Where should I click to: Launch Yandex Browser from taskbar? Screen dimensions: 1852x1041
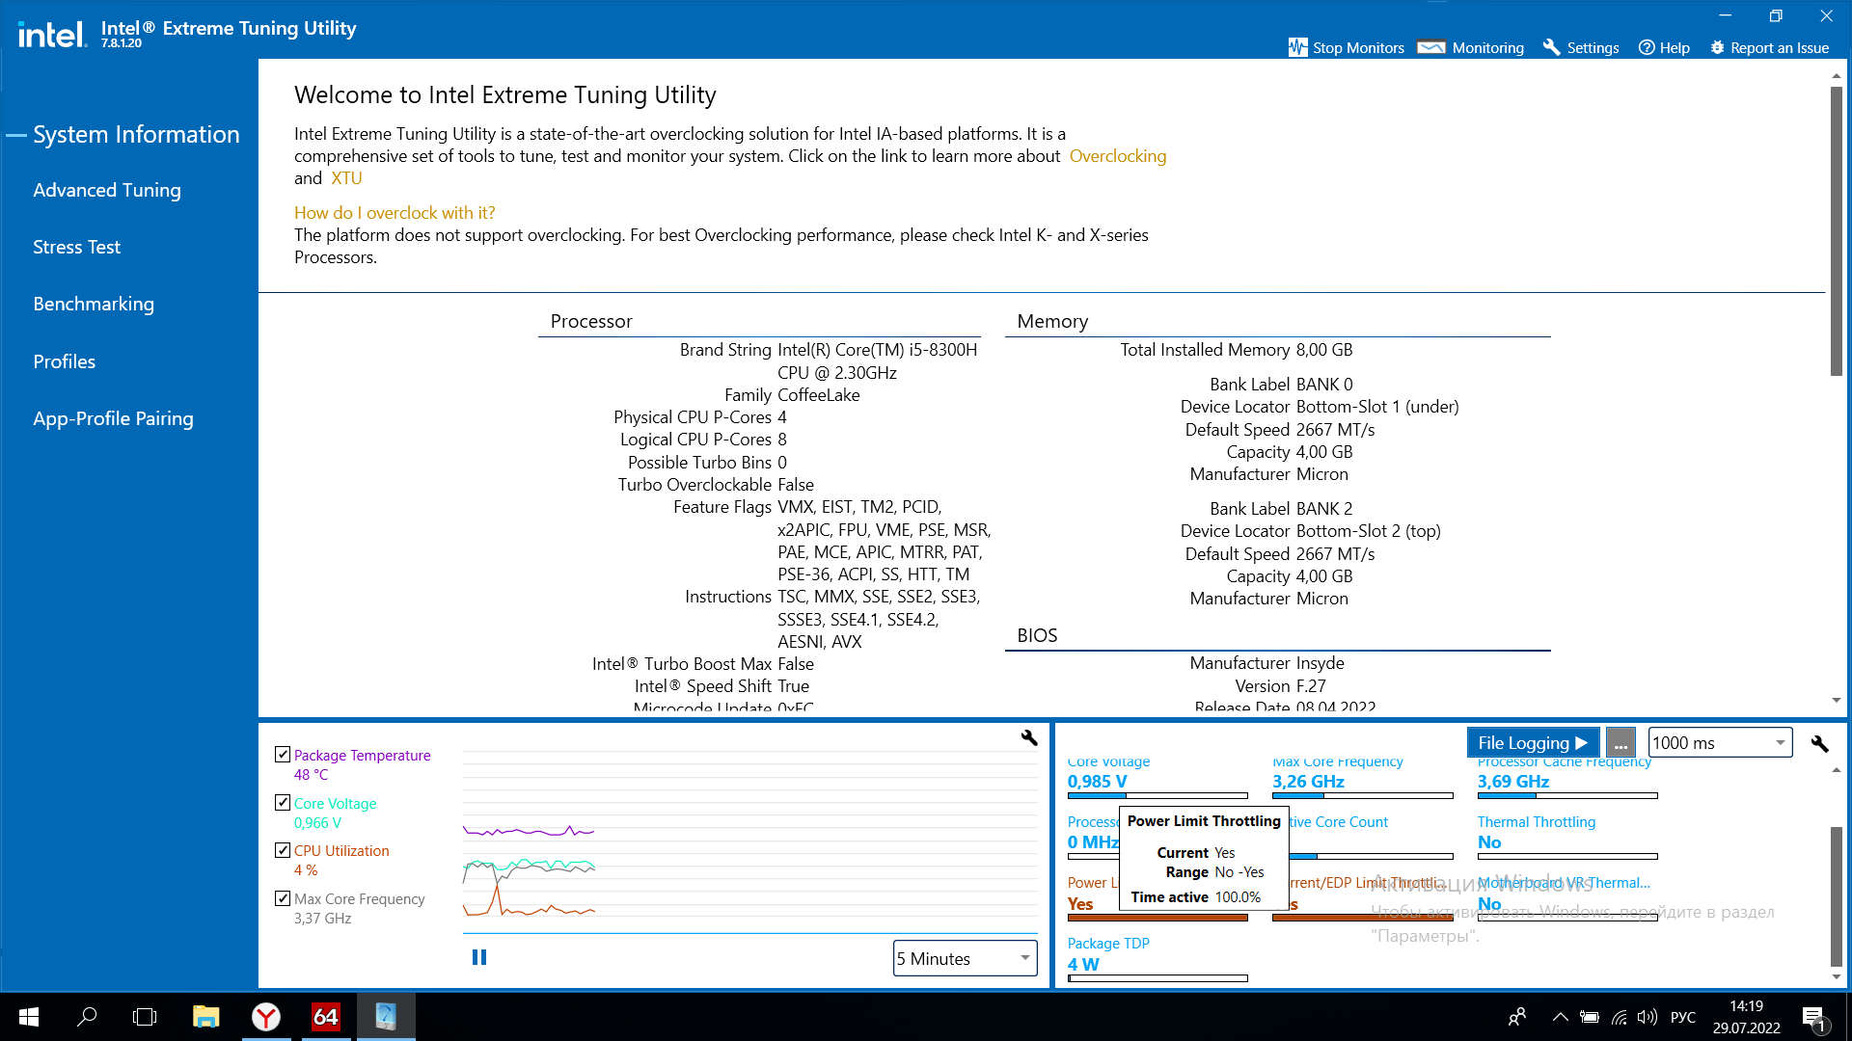point(266,1017)
